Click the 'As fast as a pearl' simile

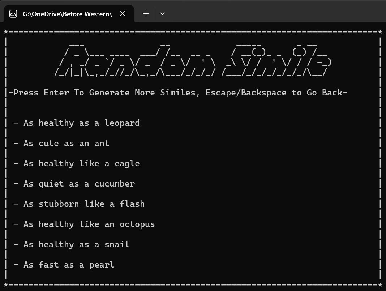(x=69, y=265)
